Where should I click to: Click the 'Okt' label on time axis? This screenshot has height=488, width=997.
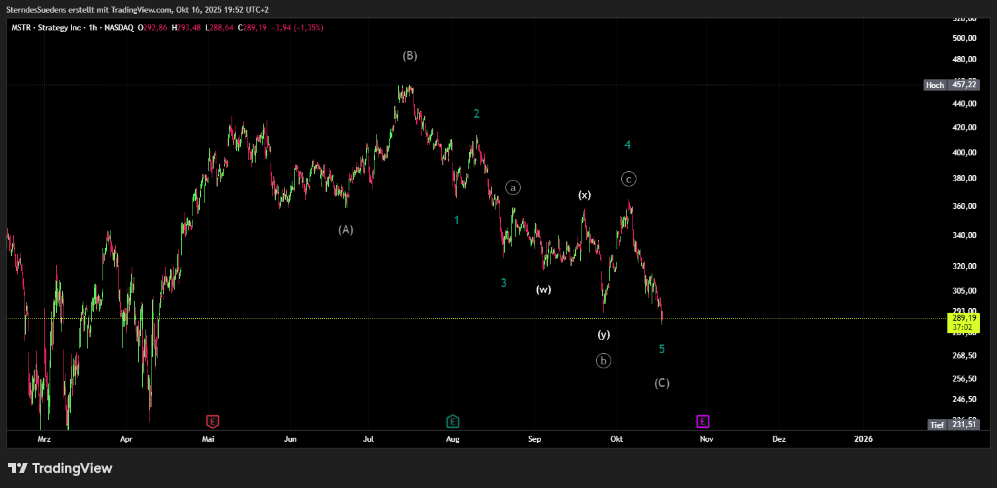pos(617,439)
